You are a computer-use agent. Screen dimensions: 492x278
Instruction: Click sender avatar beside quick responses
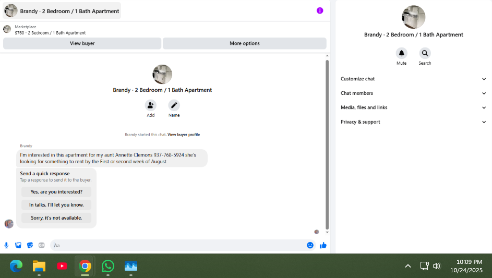(9, 224)
